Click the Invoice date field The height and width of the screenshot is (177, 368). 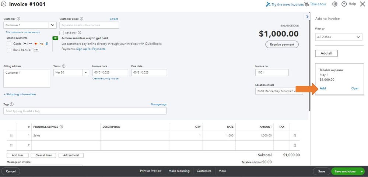pos(110,72)
